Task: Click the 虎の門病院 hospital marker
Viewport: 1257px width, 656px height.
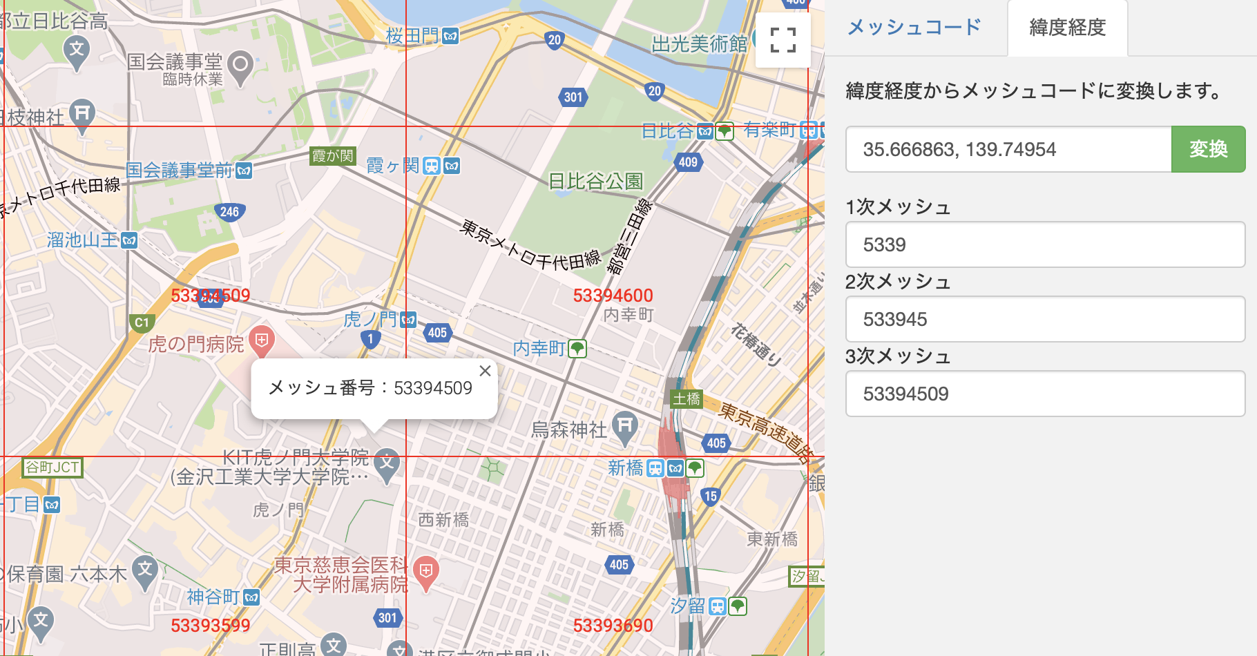Action: [x=262, y=342]
